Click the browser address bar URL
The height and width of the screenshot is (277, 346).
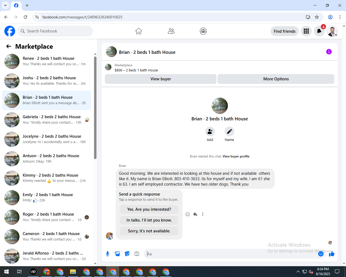coord(82,17)
